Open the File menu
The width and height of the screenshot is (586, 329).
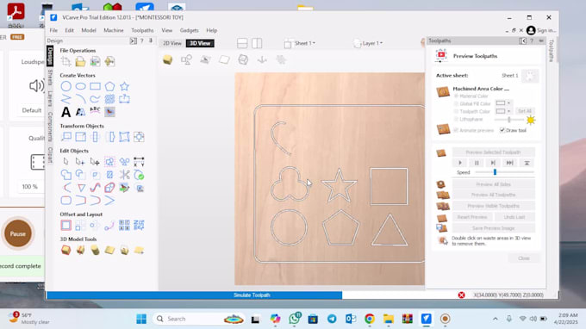click(x=53, y=30)
